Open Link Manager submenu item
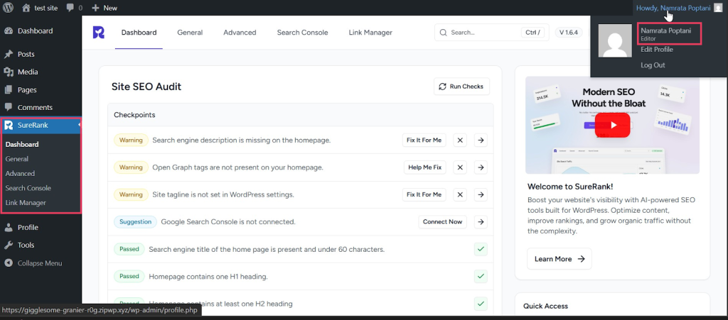Viewport: 728px width, 320px height. pyautogui.click(x=26, y=203)
